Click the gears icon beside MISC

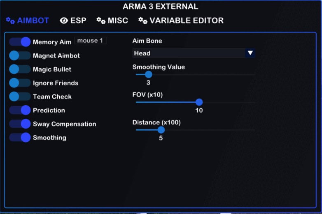101,21
